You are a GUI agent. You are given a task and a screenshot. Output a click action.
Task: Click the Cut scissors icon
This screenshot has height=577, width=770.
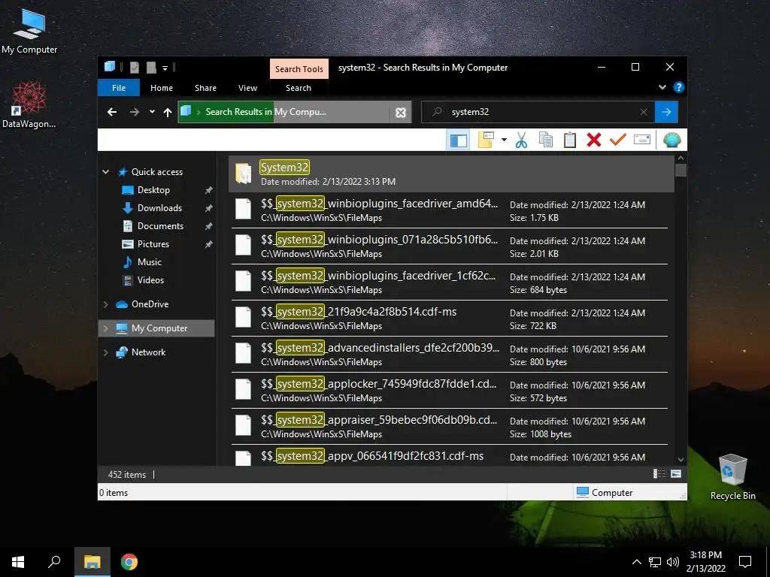click(521, 140)
